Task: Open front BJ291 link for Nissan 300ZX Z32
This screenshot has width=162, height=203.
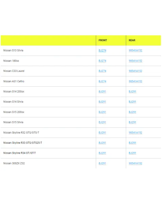Action: [102, 163]
